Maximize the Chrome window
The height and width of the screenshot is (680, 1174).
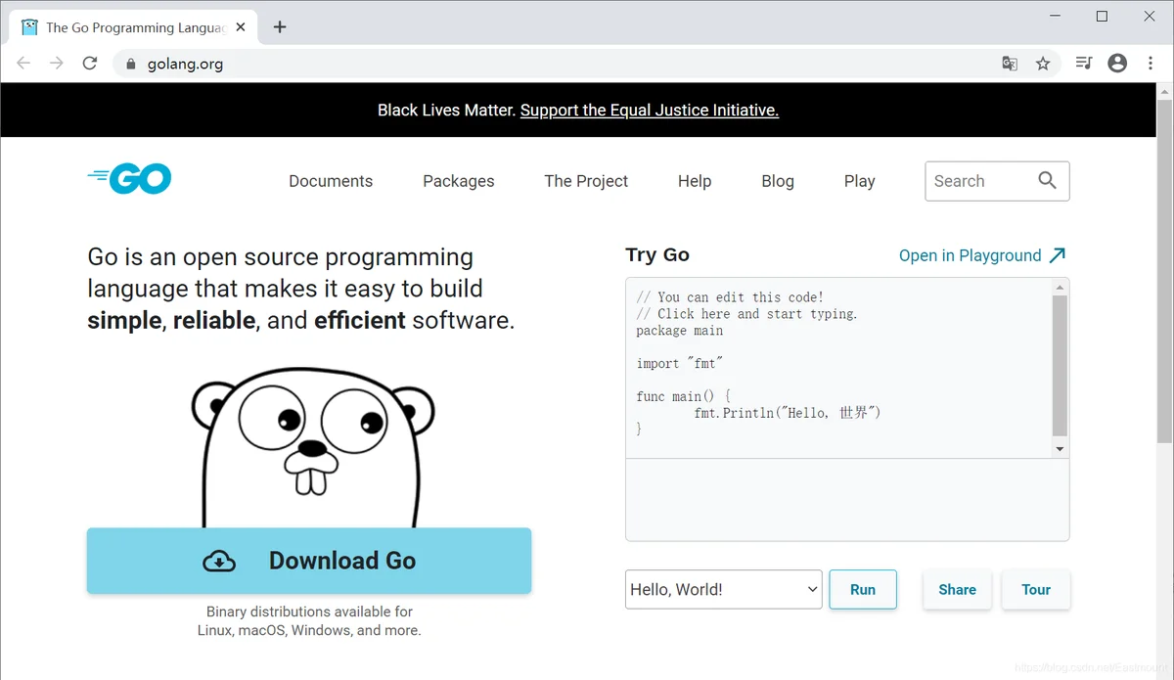coord(1102,16)
